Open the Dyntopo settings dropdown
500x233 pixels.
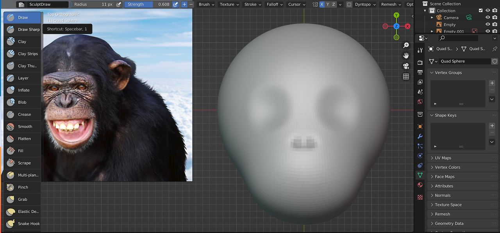[365, 4]
